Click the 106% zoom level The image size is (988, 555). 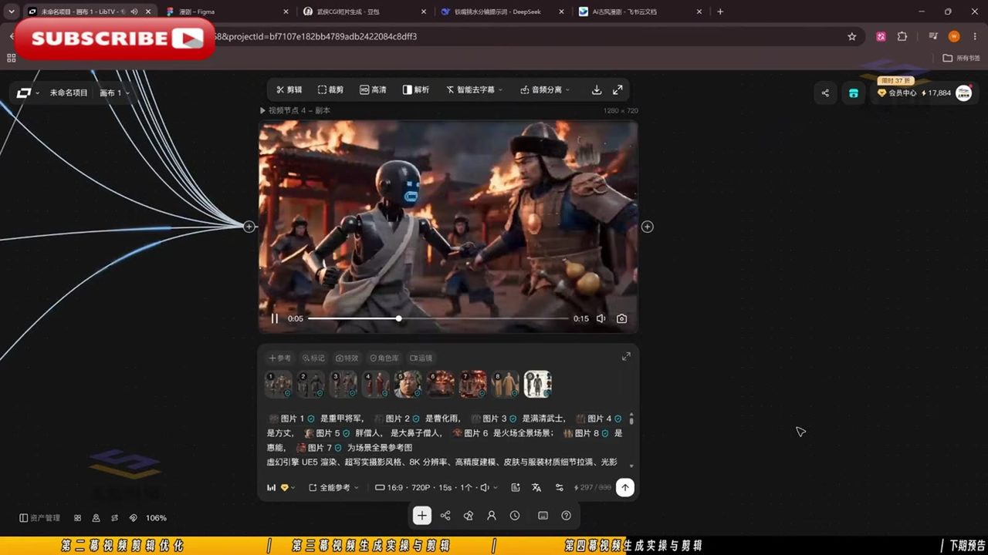coord(156,518)
